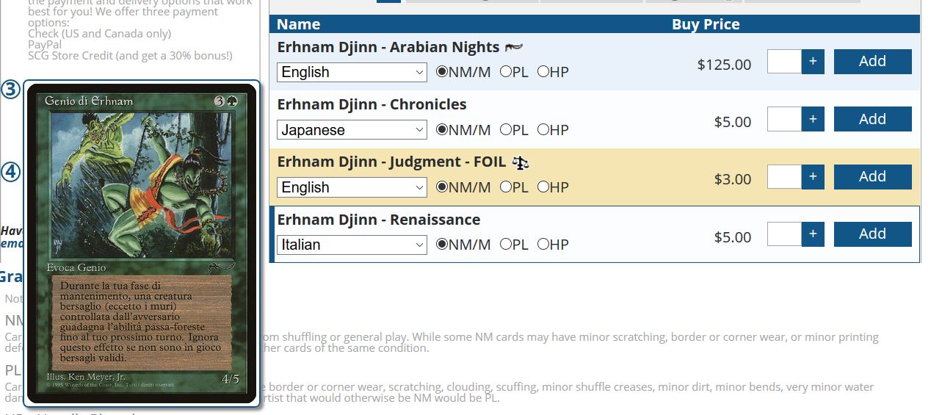Select NM/M condition for Renaissance card
Viewport: 942px width, 415px height.
[442, 245]
